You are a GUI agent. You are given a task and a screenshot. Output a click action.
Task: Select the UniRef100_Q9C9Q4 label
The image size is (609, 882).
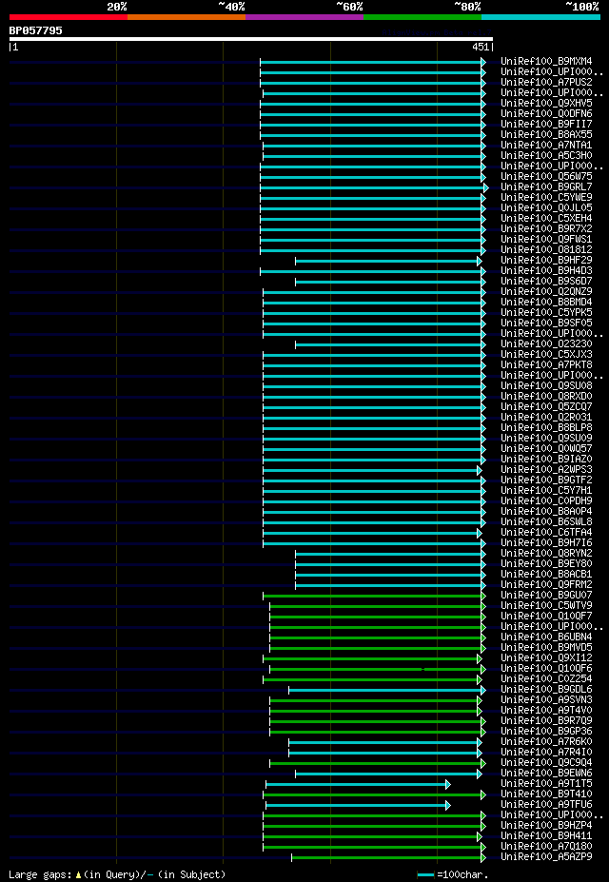[x=546, y=764]
